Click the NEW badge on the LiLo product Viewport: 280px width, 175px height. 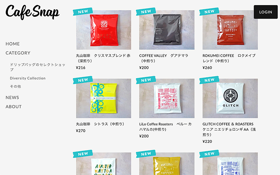click(x=146, y=80)
